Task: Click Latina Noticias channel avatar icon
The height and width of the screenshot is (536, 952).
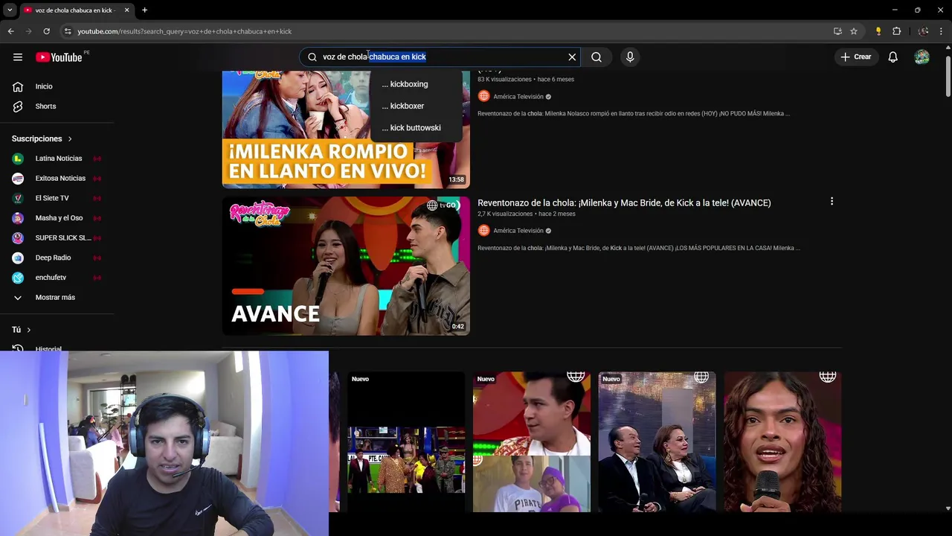Action: click(18, 159)
